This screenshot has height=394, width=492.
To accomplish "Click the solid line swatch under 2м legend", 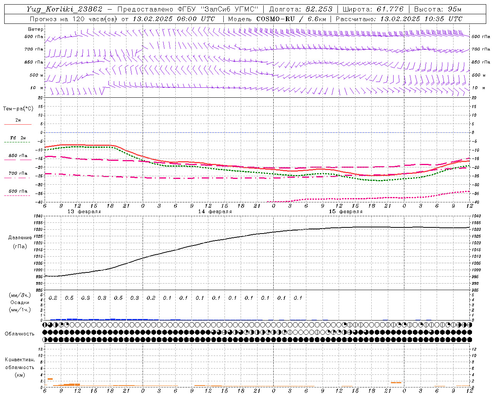I will pos(18,124).
